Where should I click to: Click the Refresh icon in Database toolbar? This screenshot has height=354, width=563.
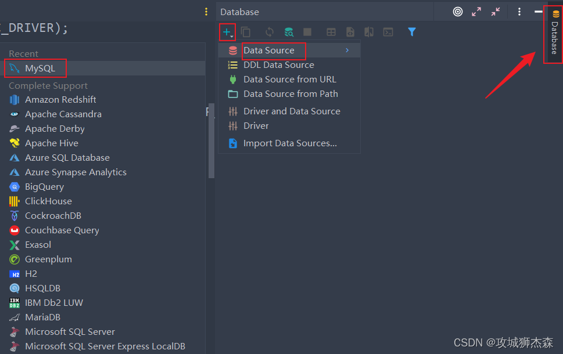269,32
